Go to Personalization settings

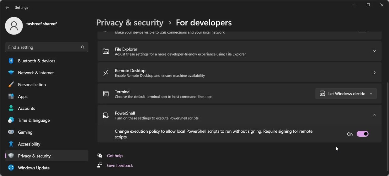[46, 85]
